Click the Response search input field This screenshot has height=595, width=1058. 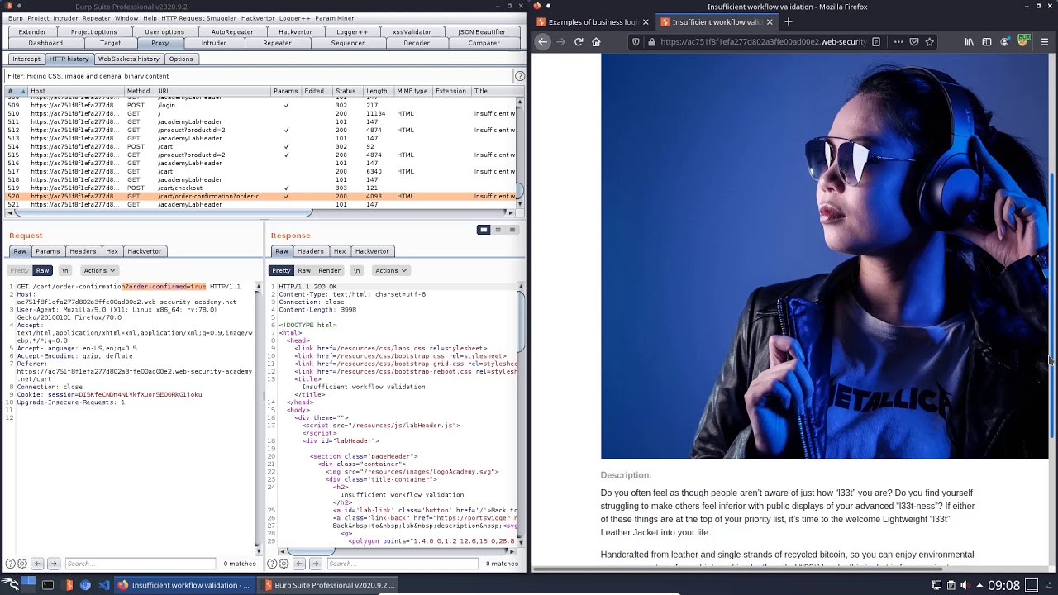(x=403, y=564)
